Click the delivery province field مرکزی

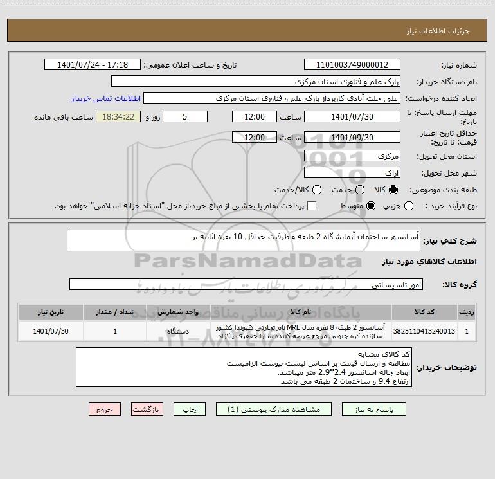pyautogui.click(x=352, y=156)
